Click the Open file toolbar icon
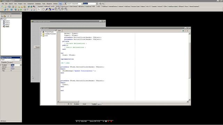Viewport: 223px width, 125px height. (x=5, y=7)
